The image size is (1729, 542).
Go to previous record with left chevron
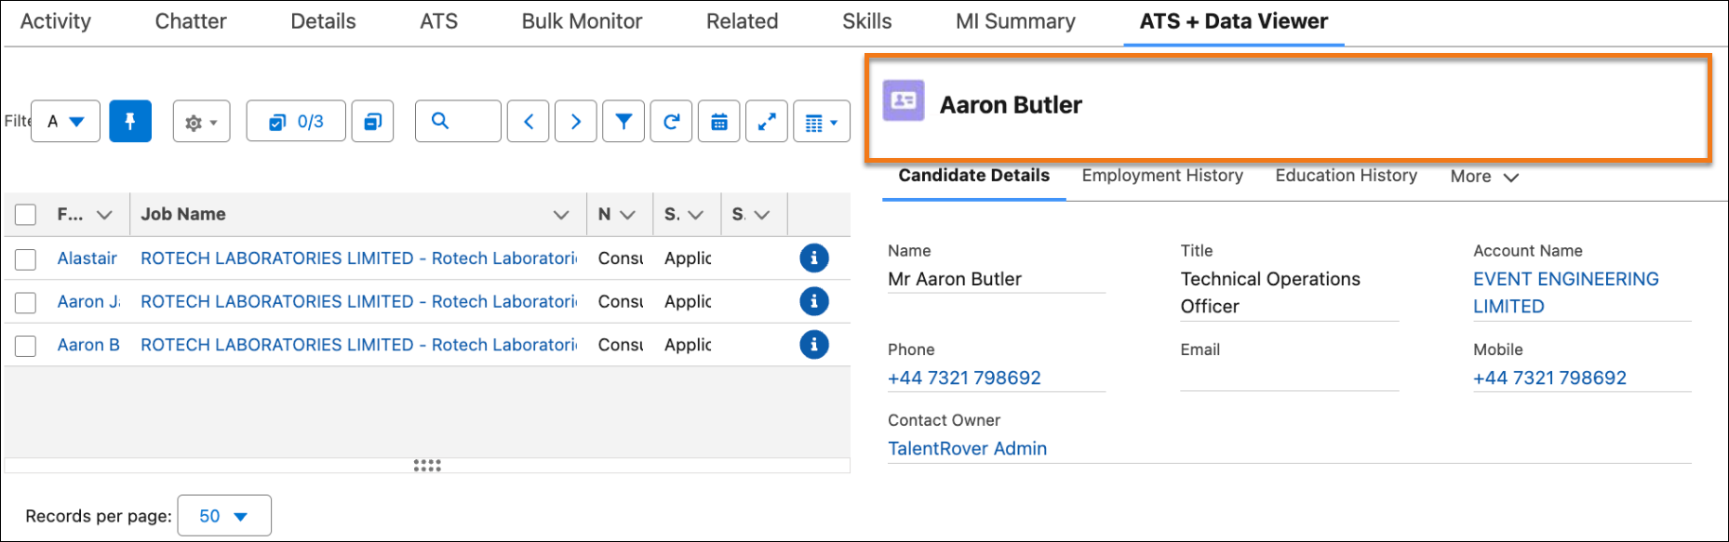(x=529, y=121)
